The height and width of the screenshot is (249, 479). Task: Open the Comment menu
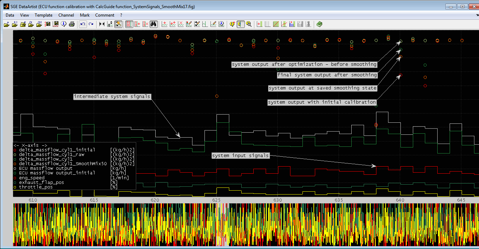coord(105,15)
